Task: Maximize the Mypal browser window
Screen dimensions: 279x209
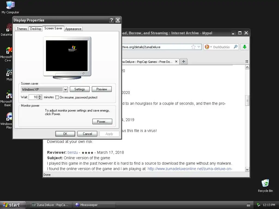Action: coord(240,33)
